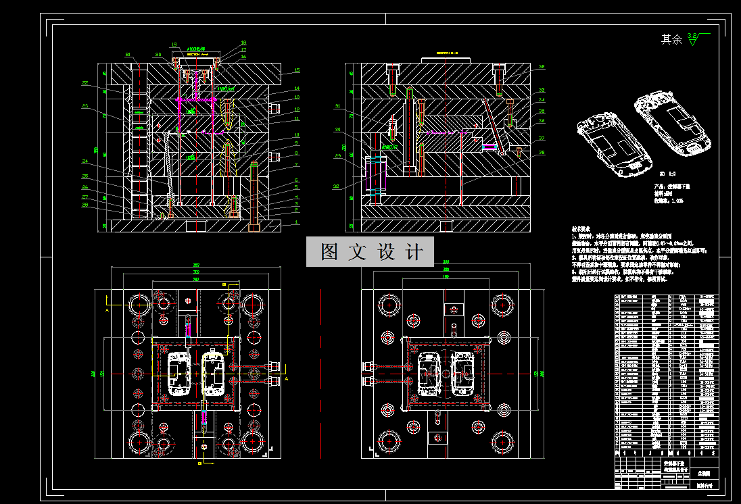Click part callout 35
This screenshot has height=504, width=741.
tap(542, 111)
